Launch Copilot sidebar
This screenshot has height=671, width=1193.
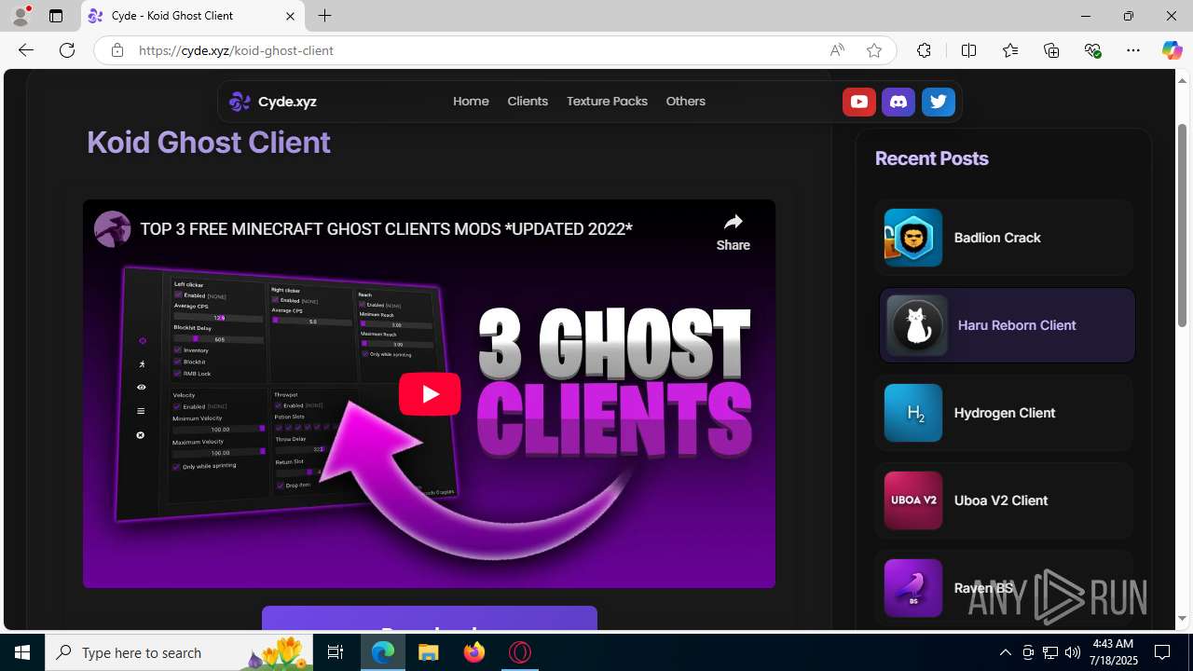(x=1172, y=50)
